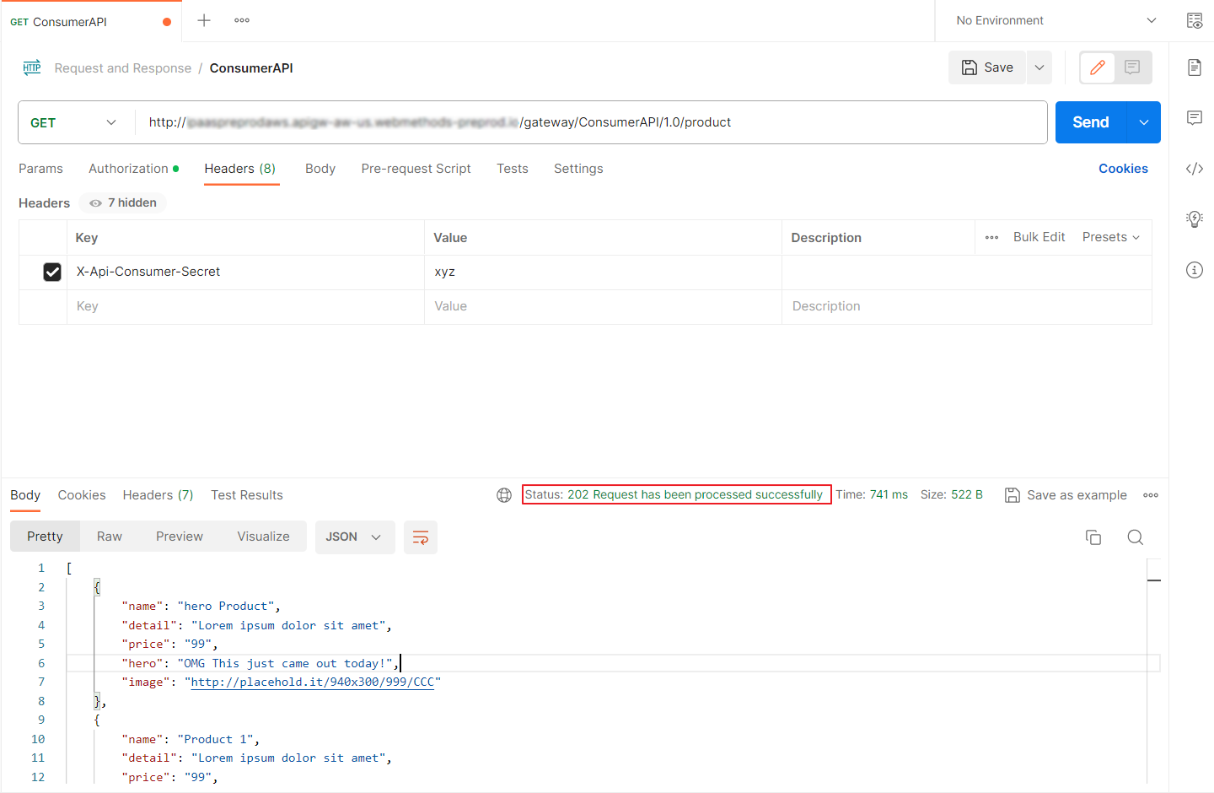
Task: Switch to edit mode pencil icon
Action: coord(1098,67)
